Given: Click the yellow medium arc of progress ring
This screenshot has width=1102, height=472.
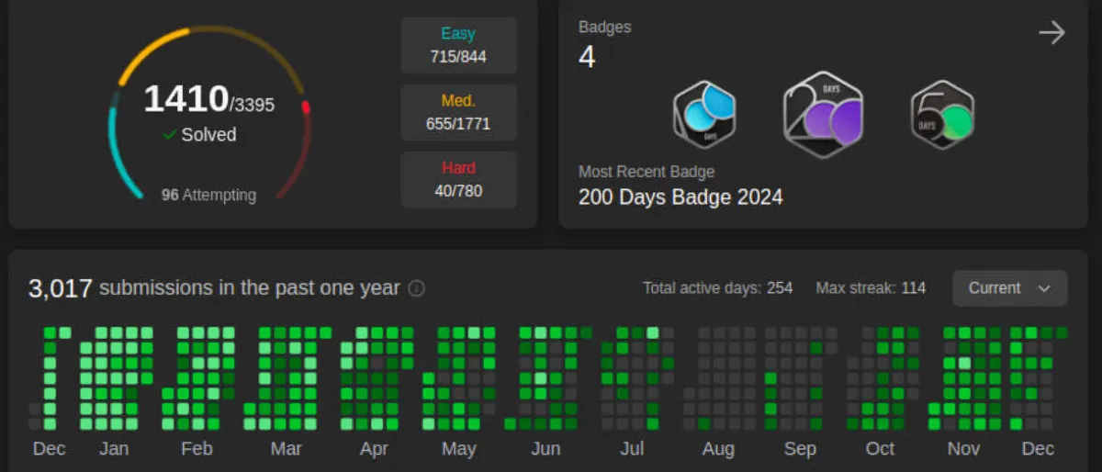Looking at the screenshot, I should click(x=152, y=46).
